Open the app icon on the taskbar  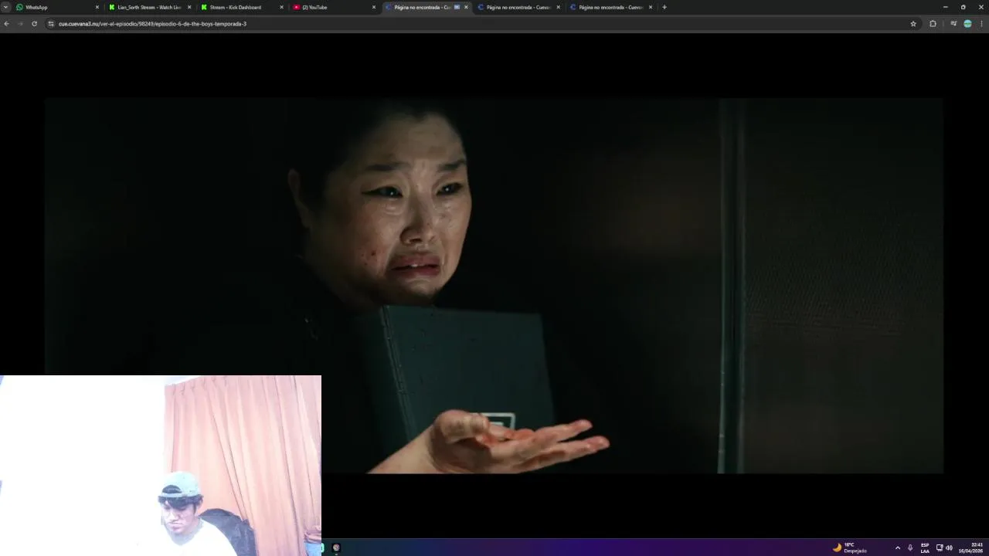coord(336,548)
